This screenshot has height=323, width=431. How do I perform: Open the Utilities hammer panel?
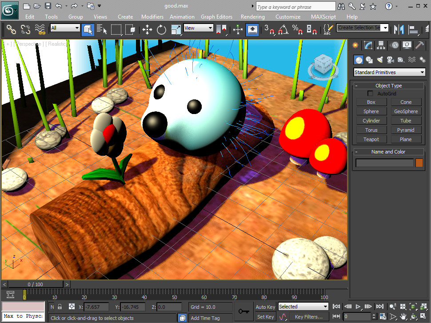[x=420, y=45]
